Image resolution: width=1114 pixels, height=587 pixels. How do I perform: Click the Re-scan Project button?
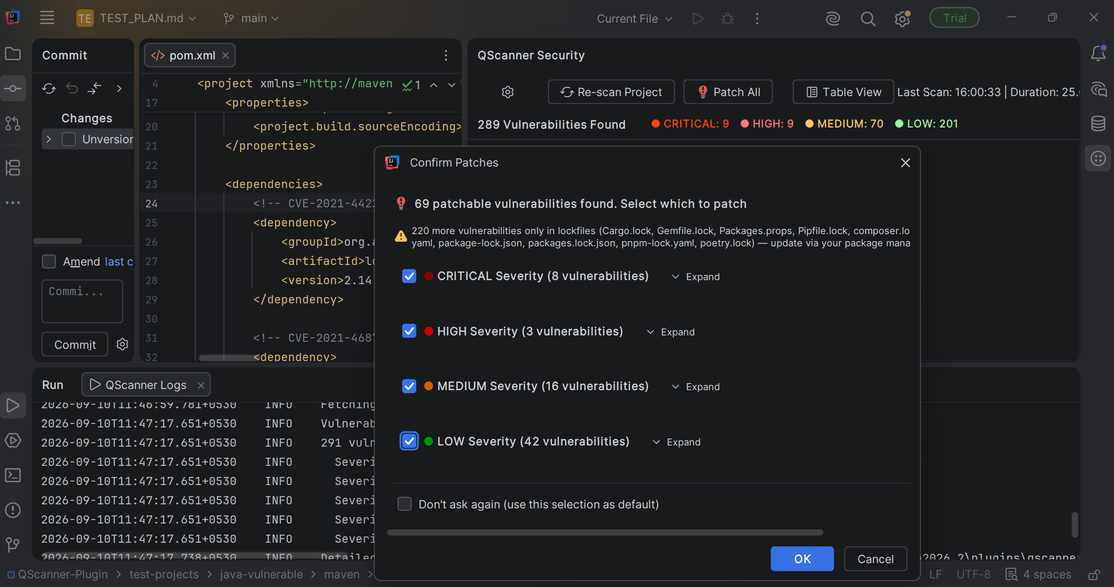[x=611, y=92]
